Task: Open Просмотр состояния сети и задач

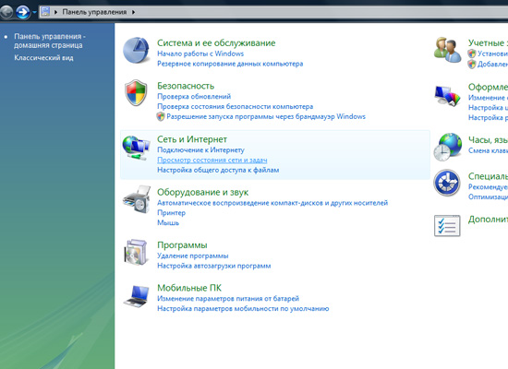Action: 212,160
